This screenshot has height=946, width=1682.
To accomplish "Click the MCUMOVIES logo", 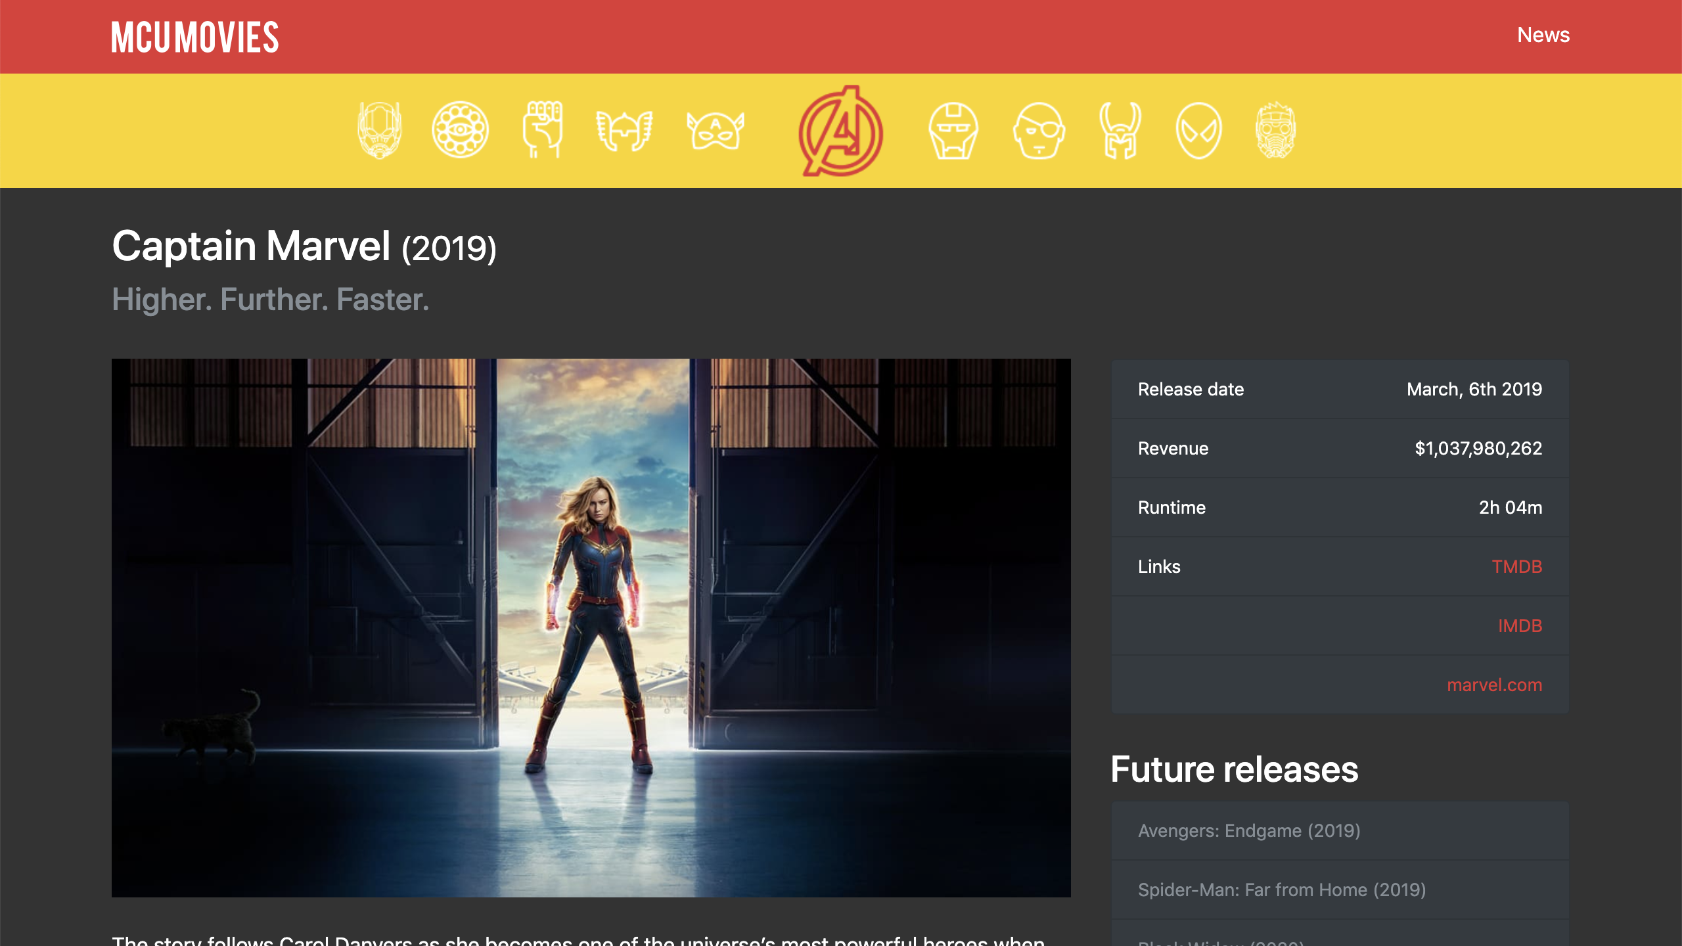I will point(195,37).
